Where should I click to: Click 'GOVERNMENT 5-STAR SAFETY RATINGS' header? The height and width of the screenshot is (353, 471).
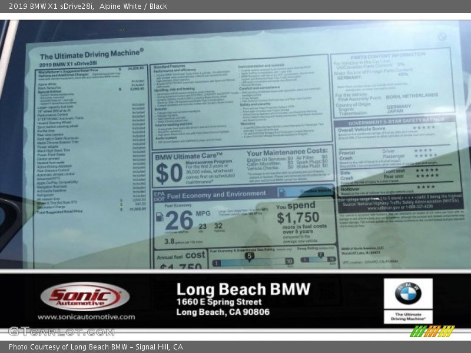point(396,122)
